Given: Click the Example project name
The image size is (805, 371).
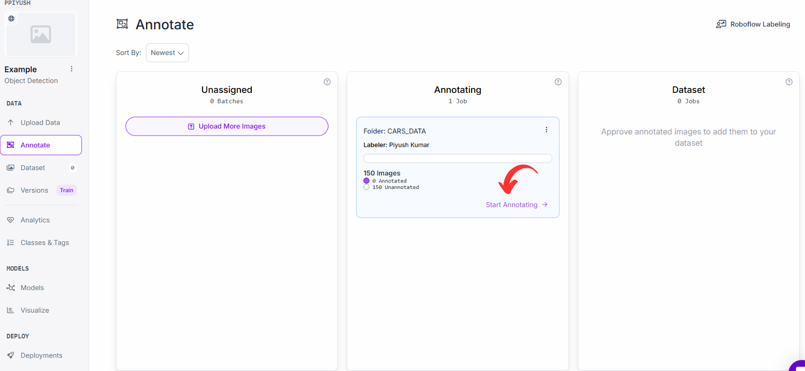Looking at the screenshot, I should [21, 69].
